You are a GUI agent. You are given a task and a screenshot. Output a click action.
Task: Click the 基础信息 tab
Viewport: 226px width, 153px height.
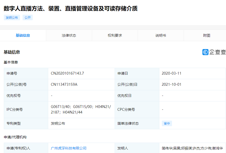23,35
